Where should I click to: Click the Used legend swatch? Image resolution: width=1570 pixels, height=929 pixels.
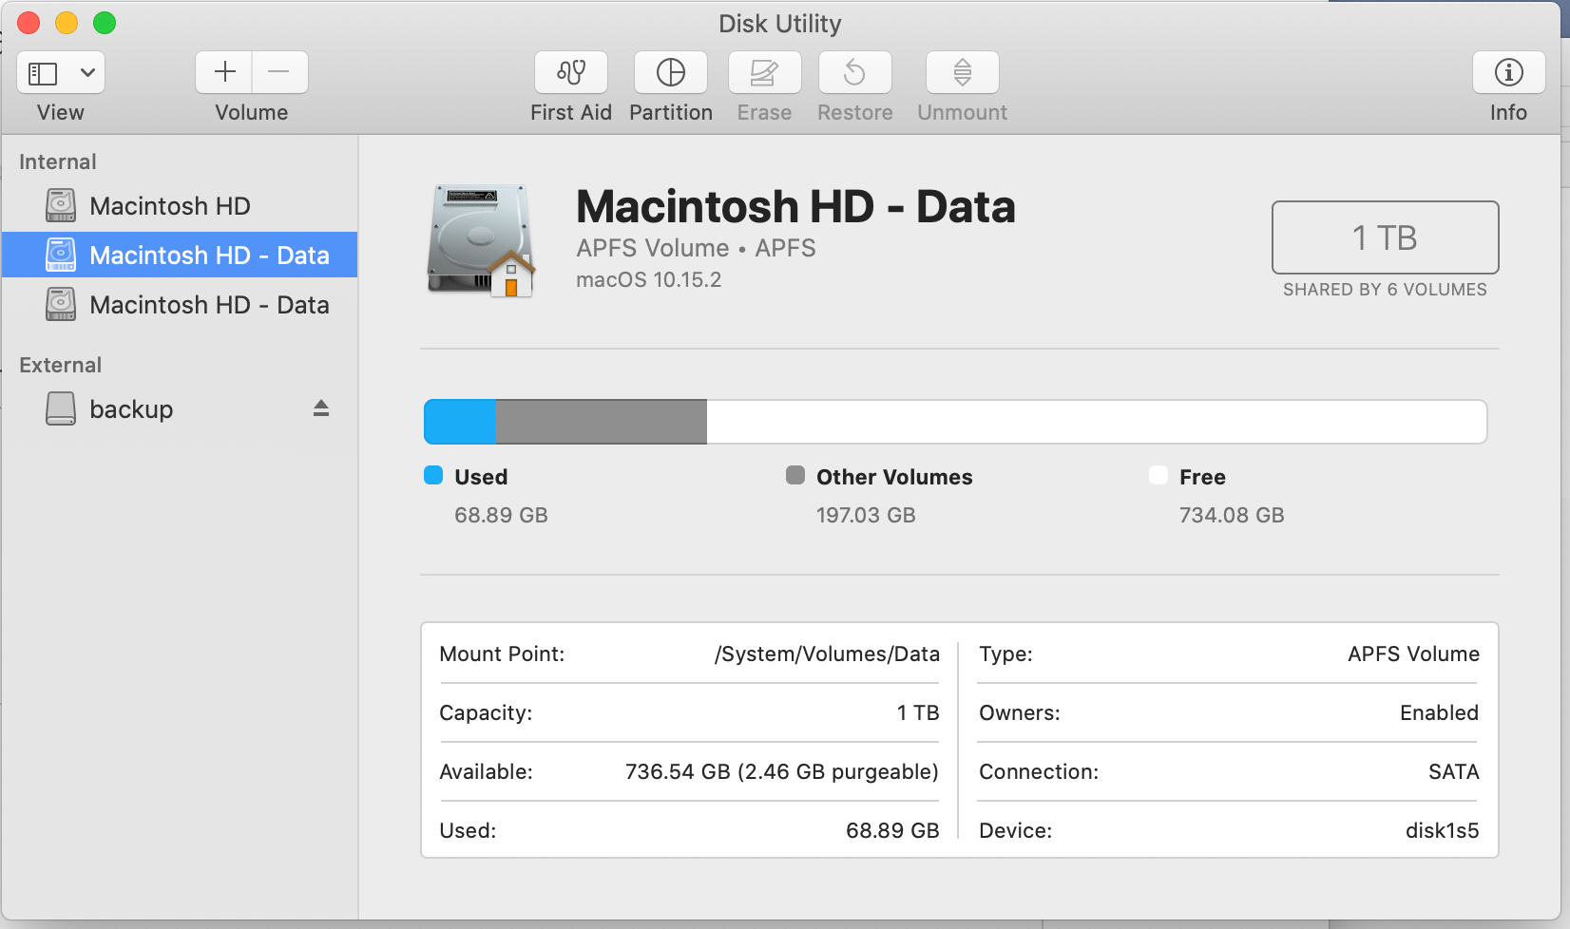point(433,476)
